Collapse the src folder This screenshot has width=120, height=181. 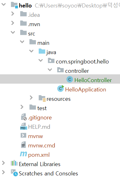click(13, 32)
